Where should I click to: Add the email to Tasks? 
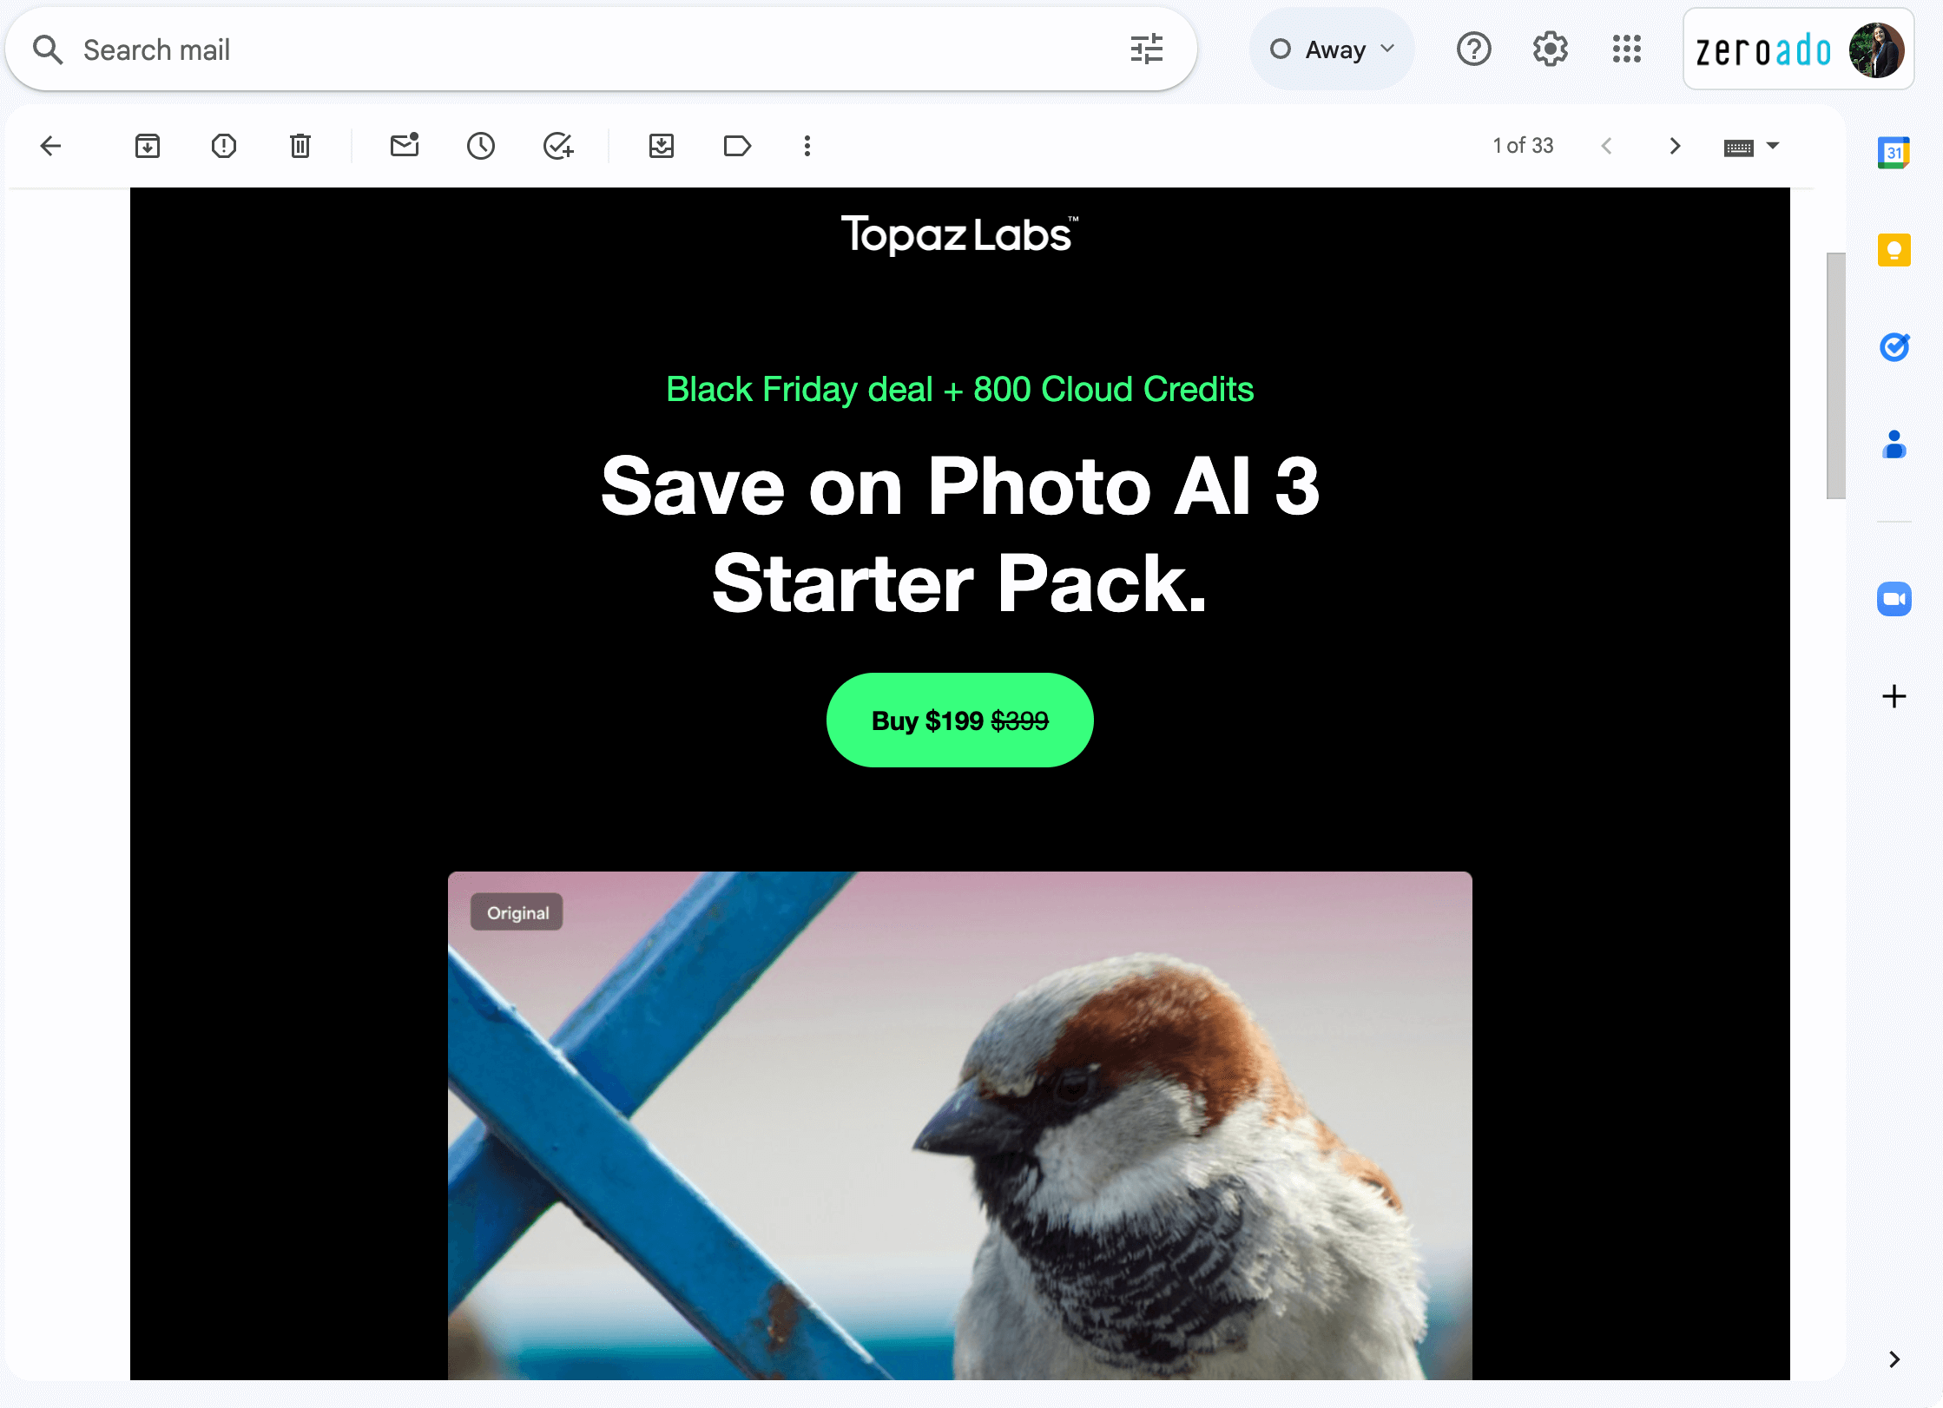pos(558,146)
